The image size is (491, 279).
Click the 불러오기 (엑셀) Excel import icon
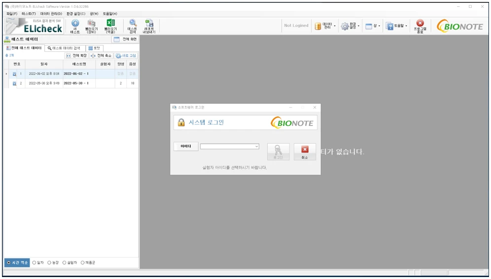pos(110,26)
